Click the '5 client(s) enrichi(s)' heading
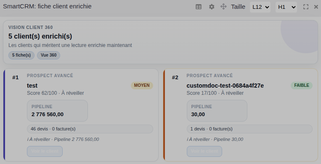 [x=40, y=36]
